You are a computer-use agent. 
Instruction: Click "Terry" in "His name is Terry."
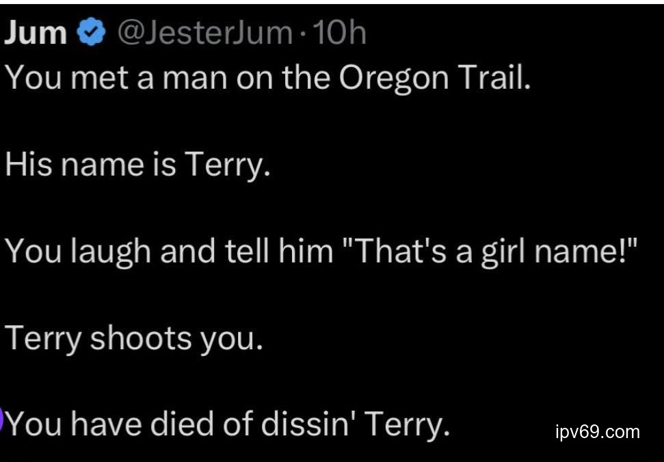(225, 166)
